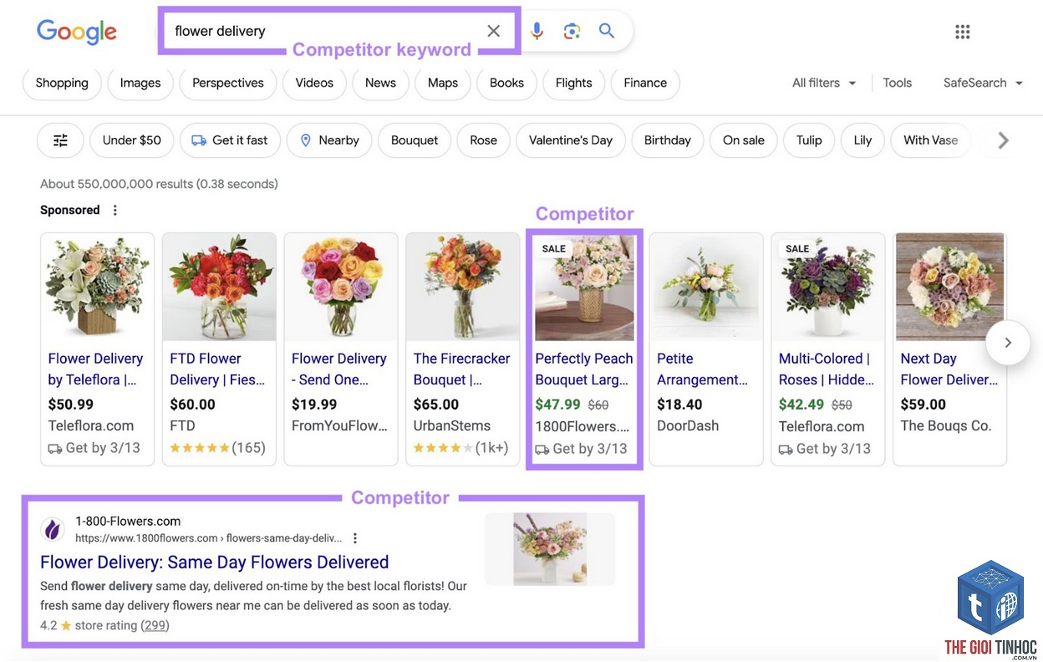
Task: Click the UrbanStems Firecracker bouquet thumbnail
Action: [462, 287]
